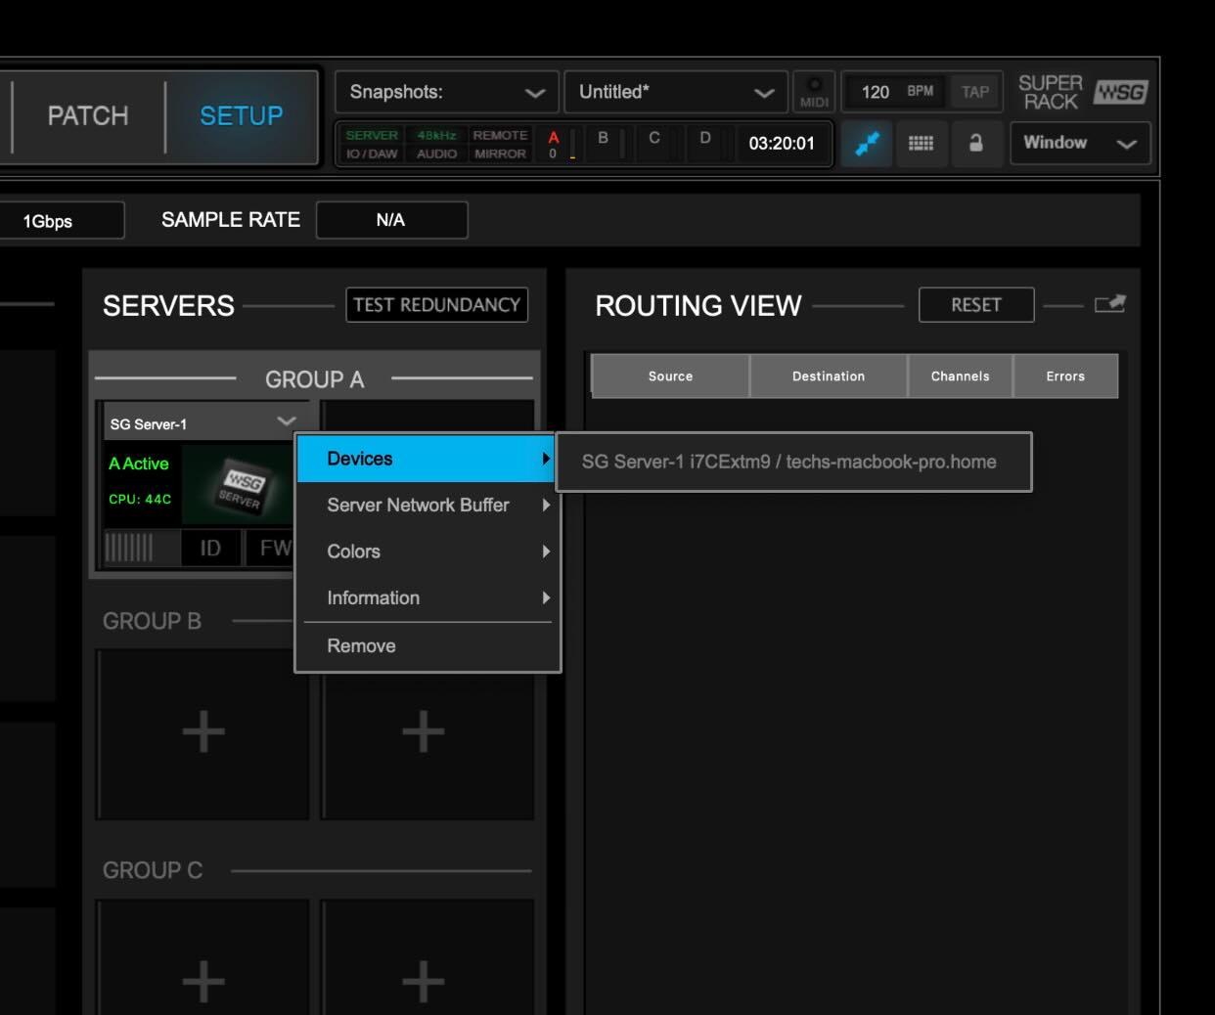The height and width of the screenshot is (1015, 1215).
Task: Click the TEST REDUNDANCY button
Action: [436, 304]
